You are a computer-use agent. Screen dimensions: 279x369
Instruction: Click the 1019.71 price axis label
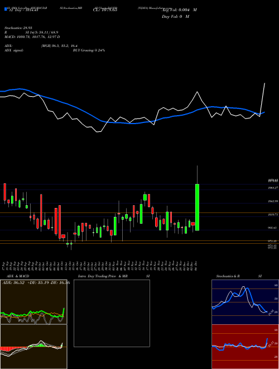273,215
